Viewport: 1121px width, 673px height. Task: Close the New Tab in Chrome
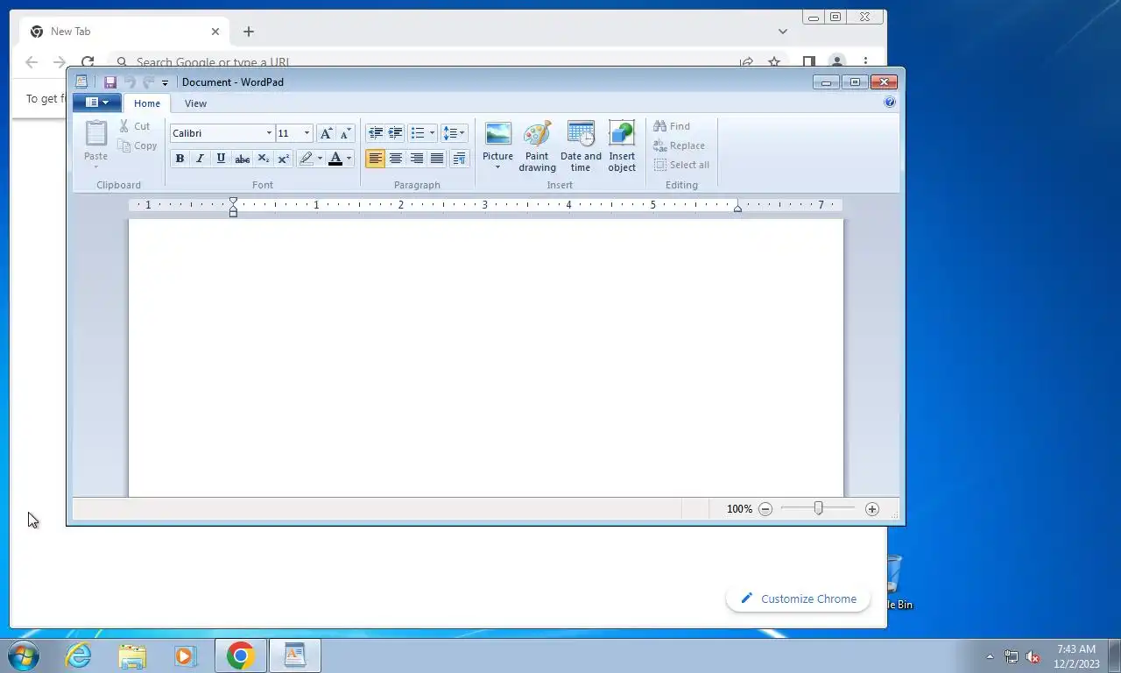pyautogui.click(x=215, y=32)
